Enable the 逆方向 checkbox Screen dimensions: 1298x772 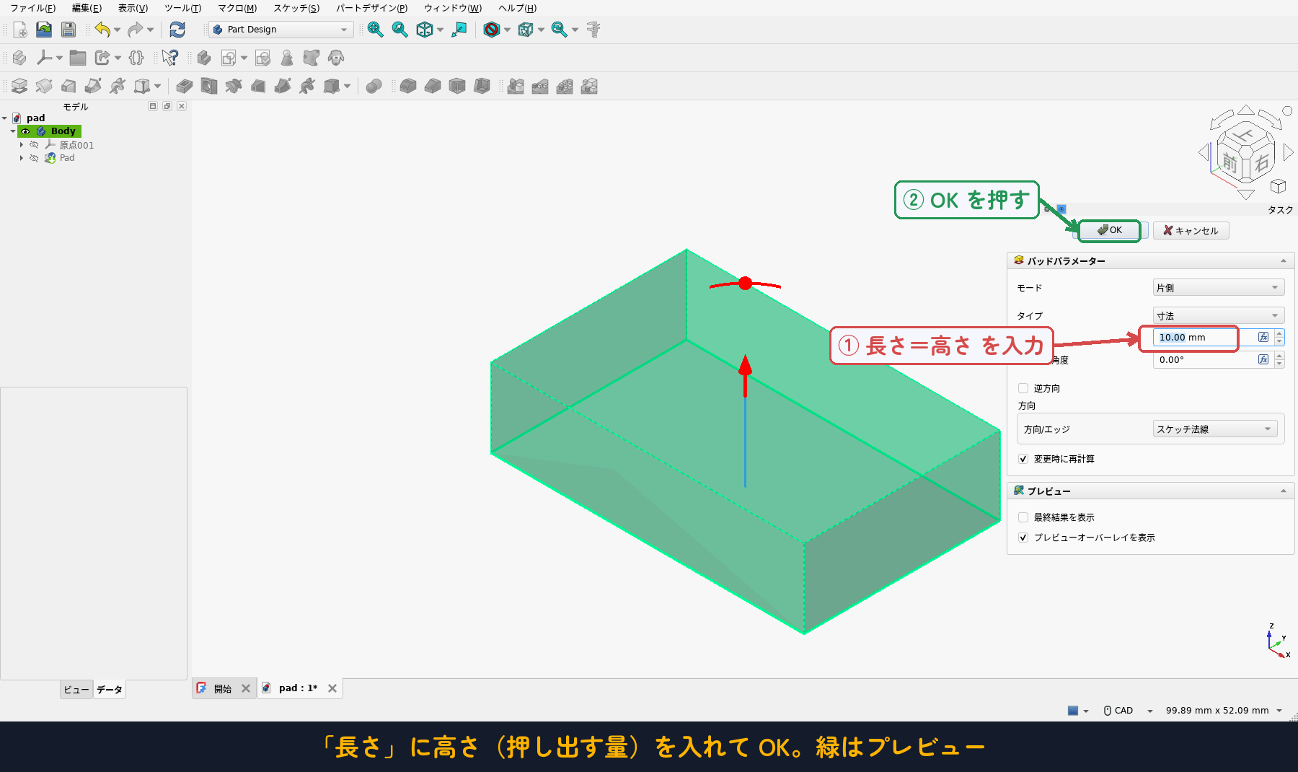1023,388
